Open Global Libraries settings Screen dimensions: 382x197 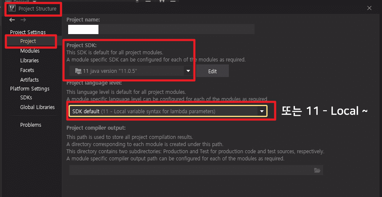[x=37, y=107]
